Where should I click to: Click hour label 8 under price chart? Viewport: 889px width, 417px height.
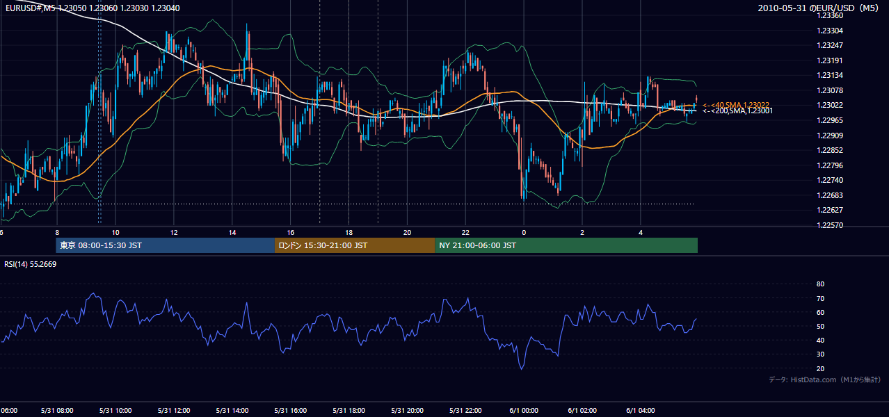click(57, 232)
